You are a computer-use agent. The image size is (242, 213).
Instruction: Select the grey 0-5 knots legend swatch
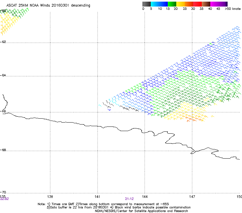coord(147,4)
